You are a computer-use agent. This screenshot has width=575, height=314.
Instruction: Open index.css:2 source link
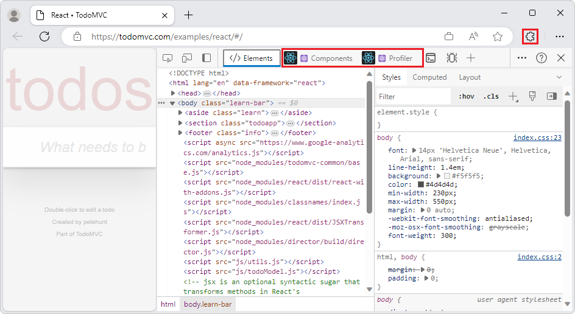point(539,257)
